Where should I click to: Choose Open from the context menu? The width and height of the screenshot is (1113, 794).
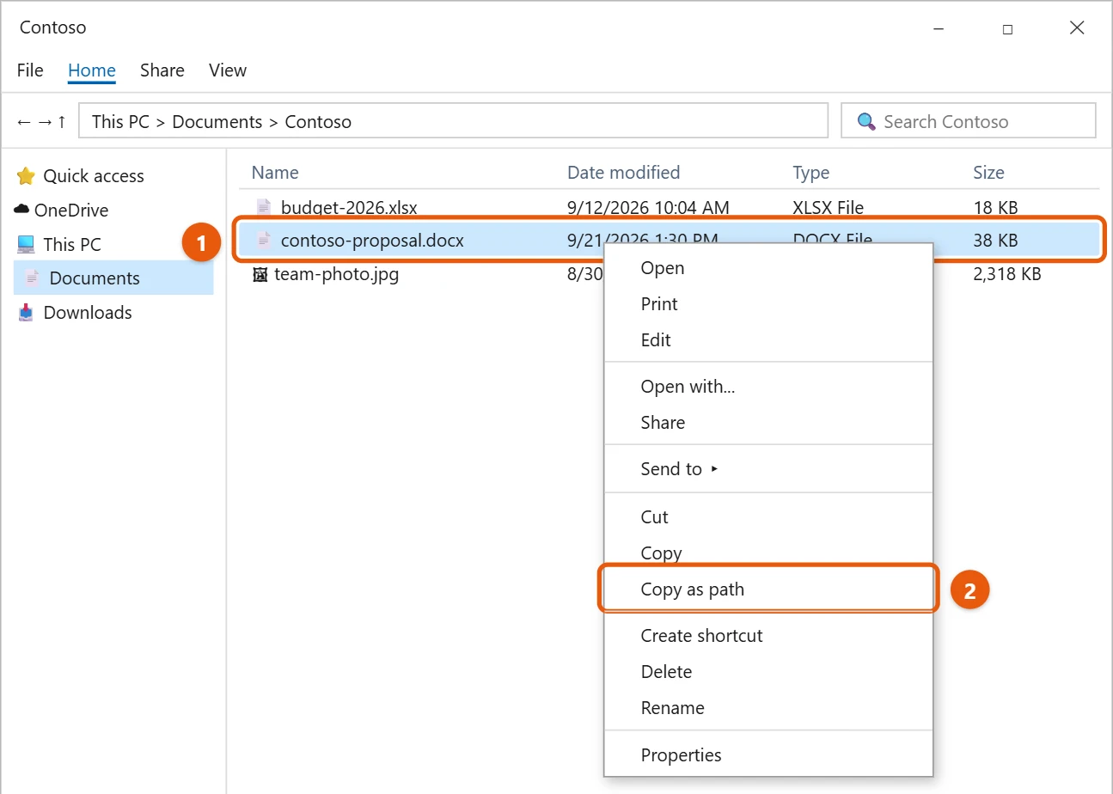768,268
